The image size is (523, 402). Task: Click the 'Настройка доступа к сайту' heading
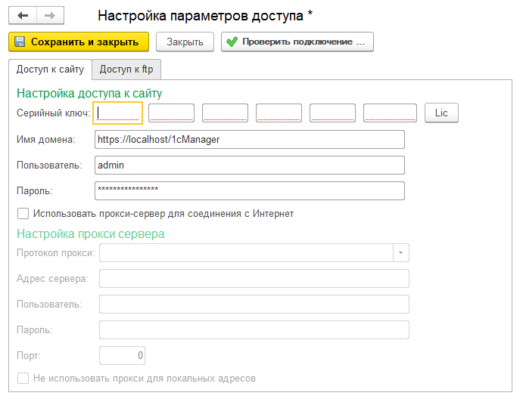tap(89, 93)
